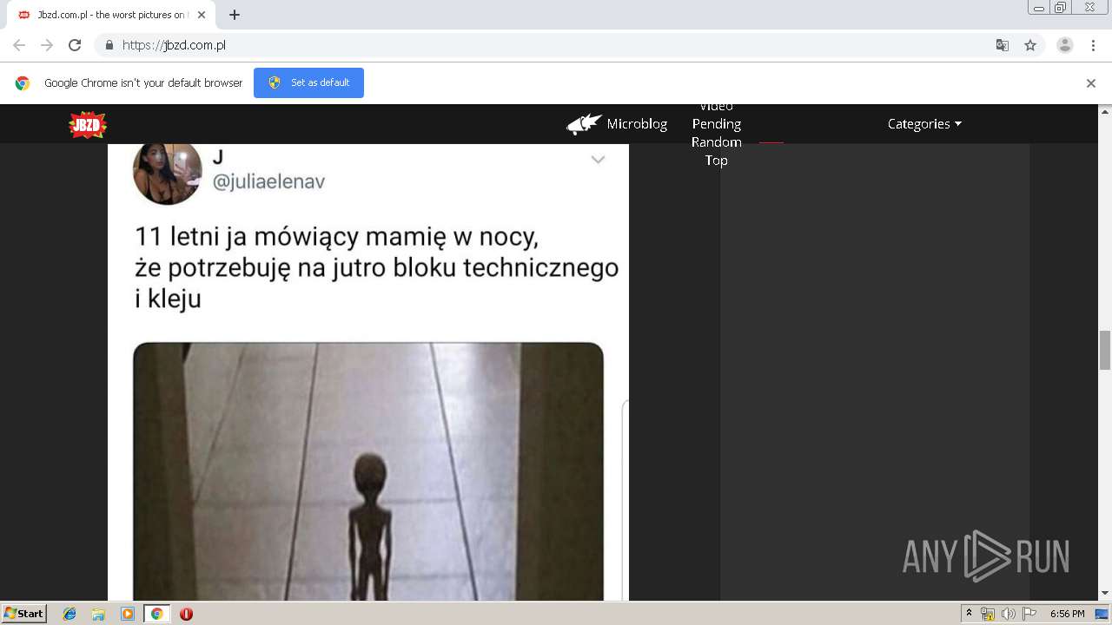This screenshot has width=1112, height=625.
Task: Close the Jbzd.com.pl tab
Action: tap(202, 15)
